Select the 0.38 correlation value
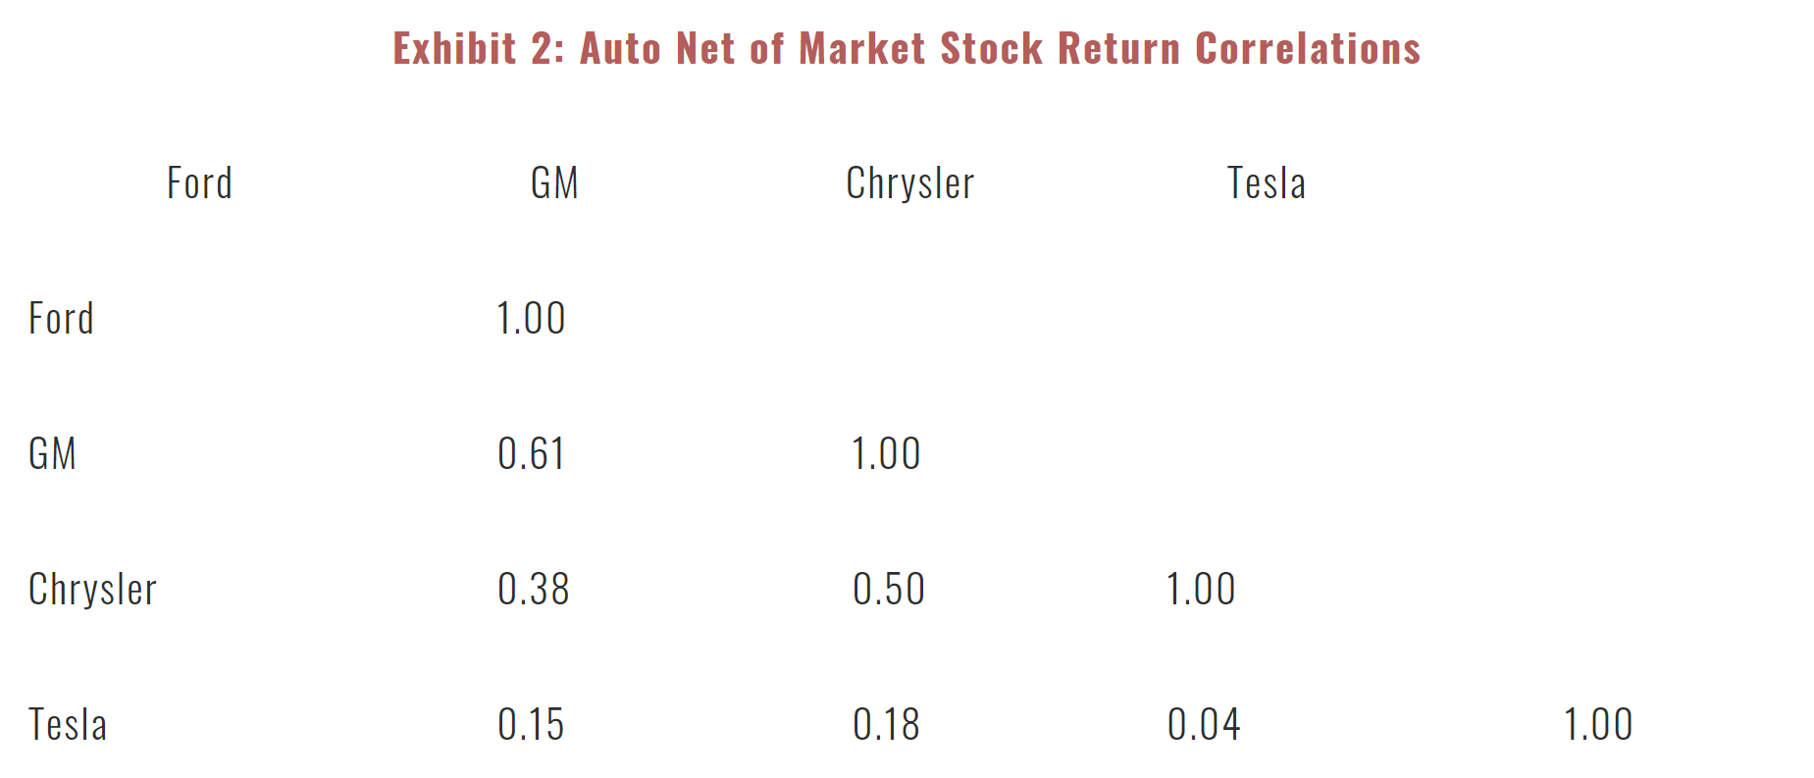 533,590
